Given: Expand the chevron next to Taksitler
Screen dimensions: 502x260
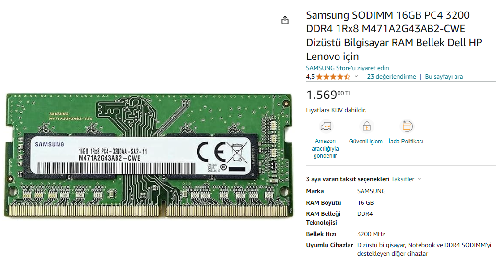Looking at the screenshot, I should pos(420,179).
